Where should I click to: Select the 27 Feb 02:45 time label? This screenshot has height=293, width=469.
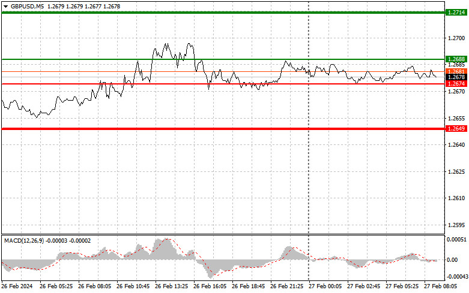point(363,286)
